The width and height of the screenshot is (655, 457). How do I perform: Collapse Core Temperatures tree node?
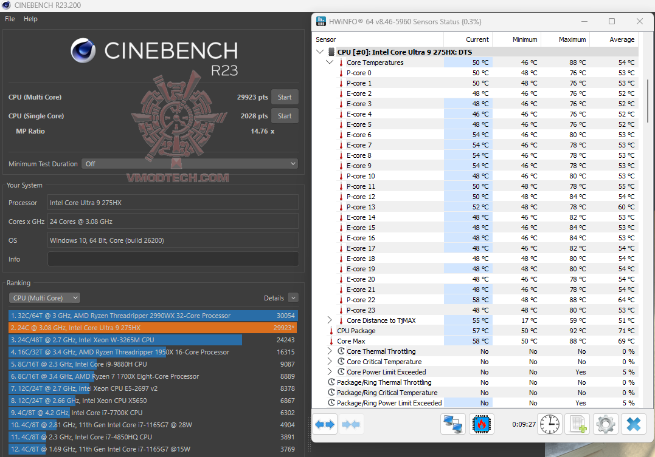click(x=330, y=62)
